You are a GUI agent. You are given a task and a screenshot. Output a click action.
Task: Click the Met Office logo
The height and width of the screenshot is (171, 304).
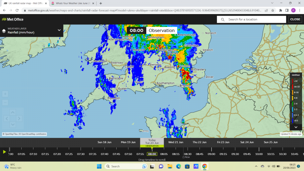coord(13,19)
